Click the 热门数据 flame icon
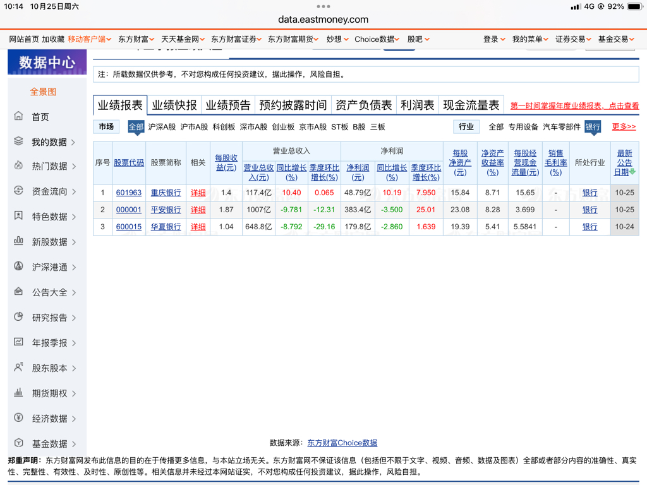Image resolution: width=647 pixels, height=485 pixels. click(18, 166)
